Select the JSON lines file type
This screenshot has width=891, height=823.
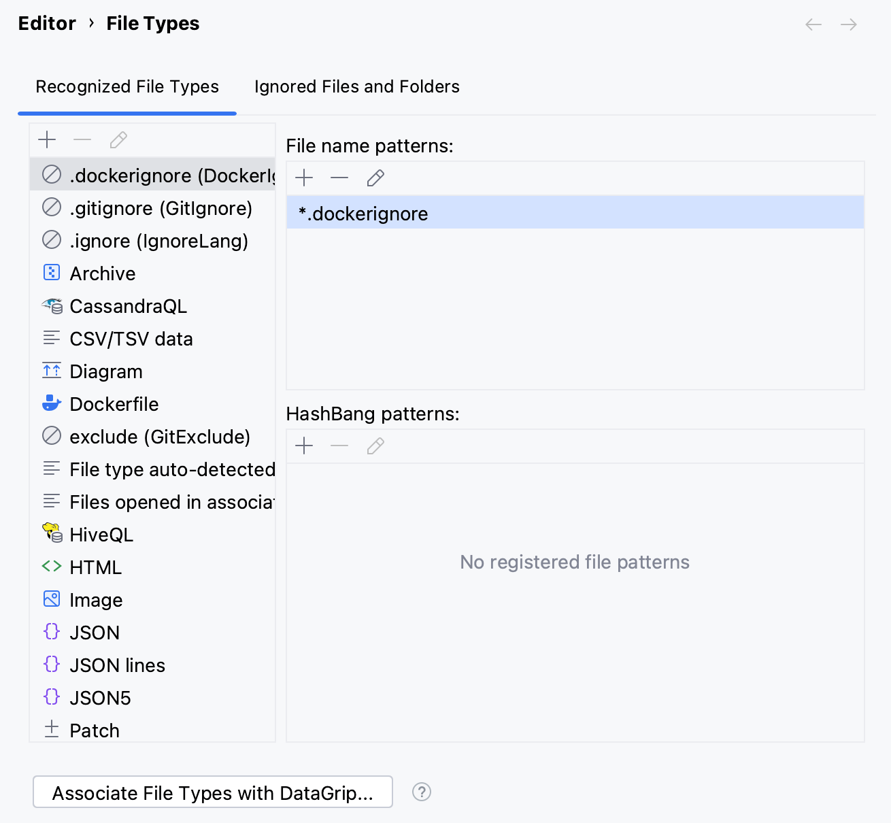pos(117,665)
